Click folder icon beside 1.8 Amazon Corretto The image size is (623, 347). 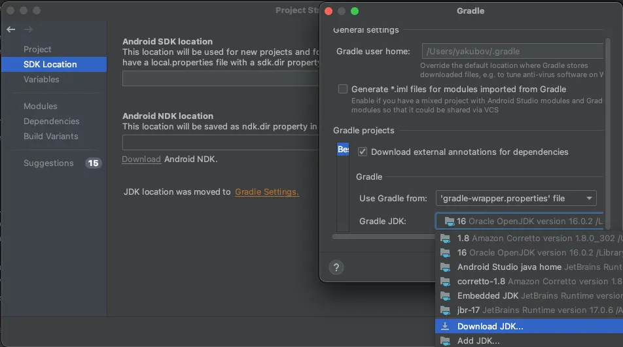click(446, 239)
